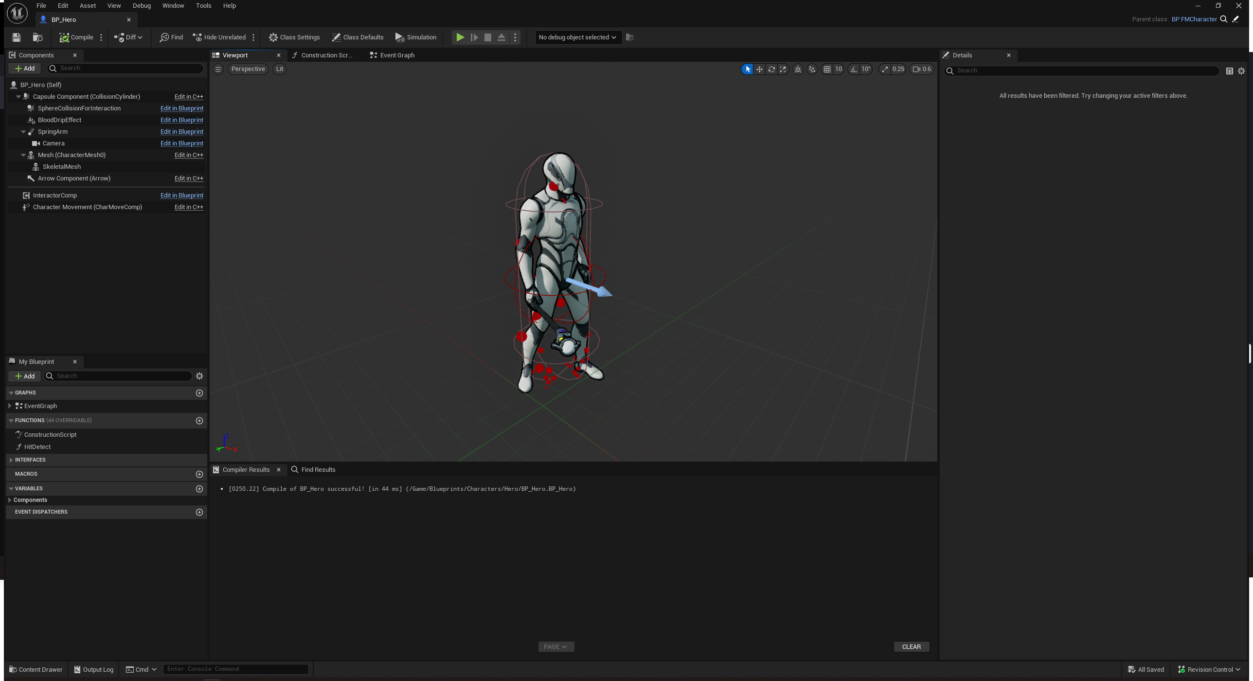1253x681 pixels.
Task: Click Edit in Blueprint for Camera
Action: pyautogui.click(x=182, y=143)
